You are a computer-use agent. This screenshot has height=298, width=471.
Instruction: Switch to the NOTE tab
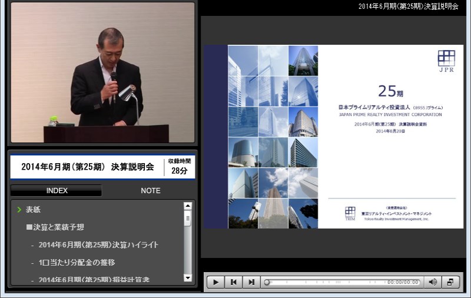click(x=151, y=191)
